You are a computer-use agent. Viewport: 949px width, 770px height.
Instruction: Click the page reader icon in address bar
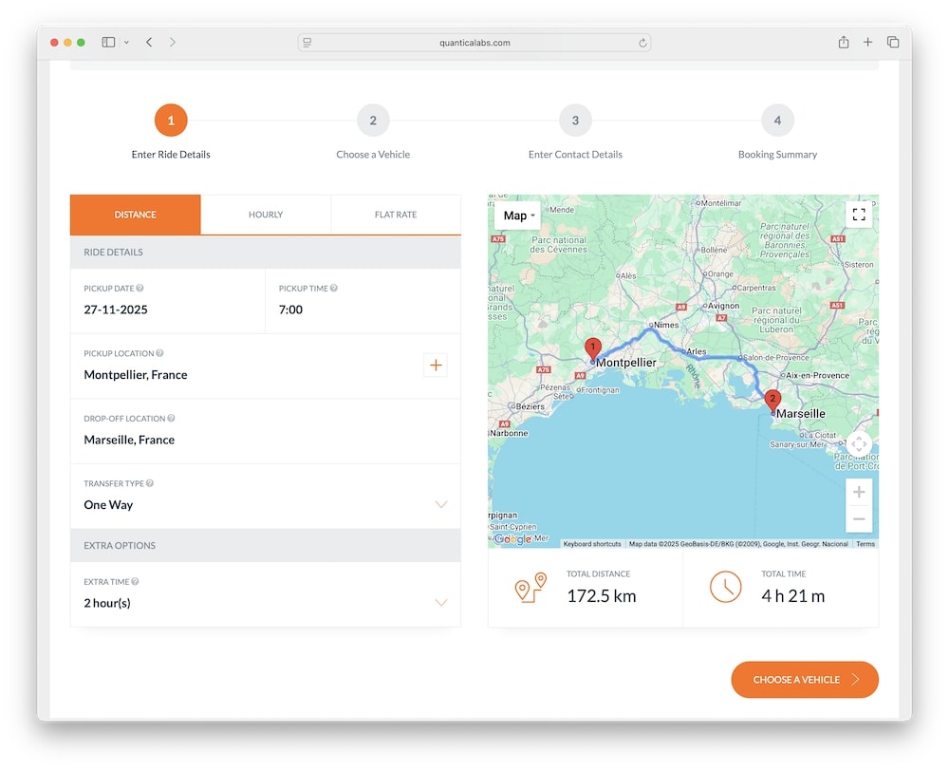coord(307,43)
